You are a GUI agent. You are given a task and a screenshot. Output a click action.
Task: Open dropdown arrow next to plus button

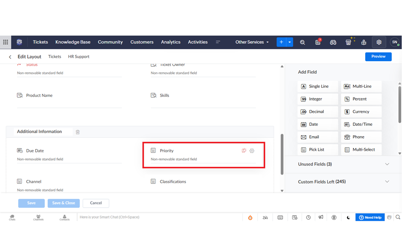290,42
